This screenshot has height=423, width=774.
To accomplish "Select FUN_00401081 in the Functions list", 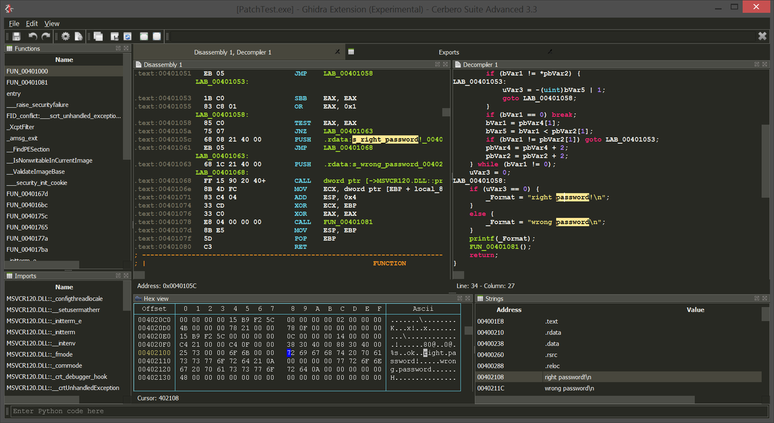I will click(27, 83).
